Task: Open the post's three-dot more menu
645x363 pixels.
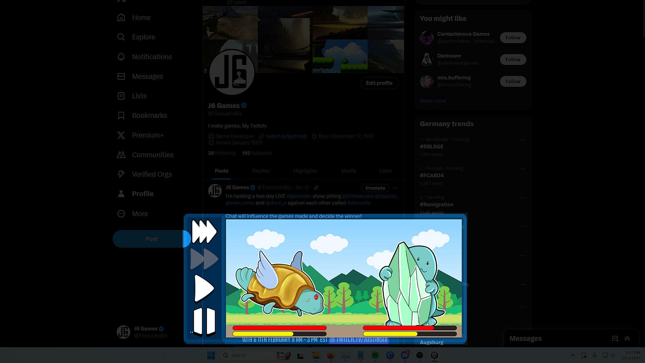Action: [395, 188]
